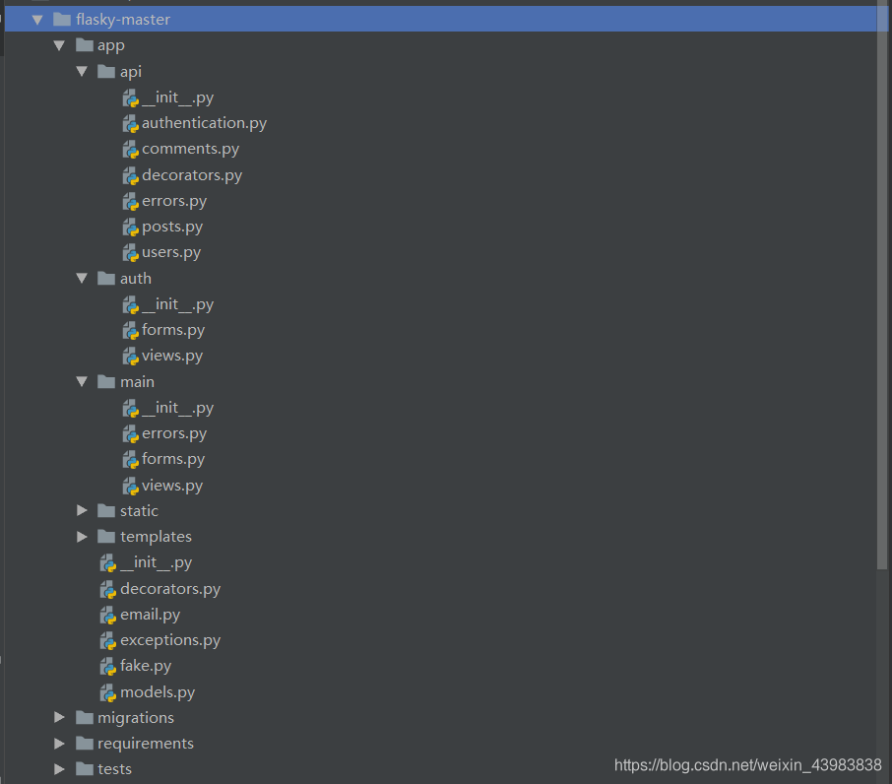
Task: Select the templates folder label
Action: click(x=156, y=537)
